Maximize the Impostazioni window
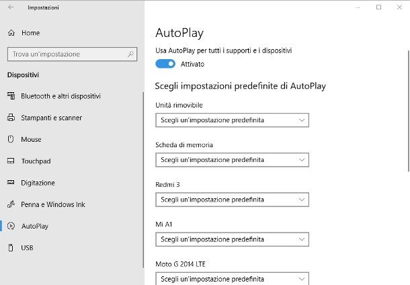Screen dimensions: 410x285 [378, 7]
